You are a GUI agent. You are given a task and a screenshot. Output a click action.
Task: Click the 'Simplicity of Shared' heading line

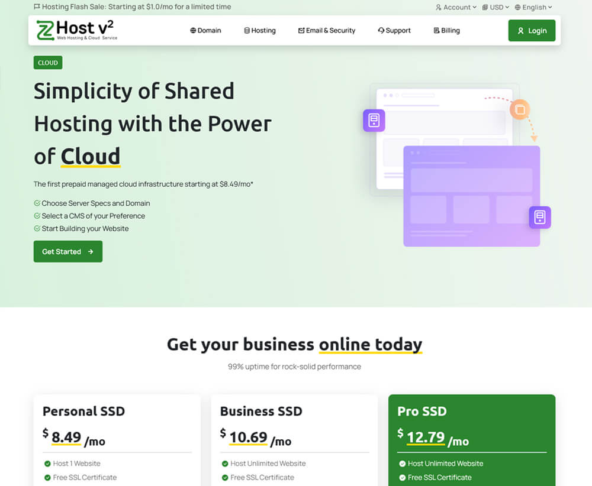point(134,92)
